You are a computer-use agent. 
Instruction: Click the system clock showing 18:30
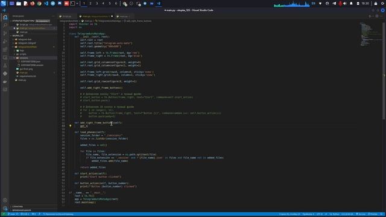click(x=365, y=4)
